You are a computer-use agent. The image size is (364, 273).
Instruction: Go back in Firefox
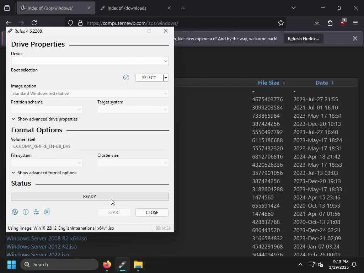pyautogui.click(x=9, y=23)
